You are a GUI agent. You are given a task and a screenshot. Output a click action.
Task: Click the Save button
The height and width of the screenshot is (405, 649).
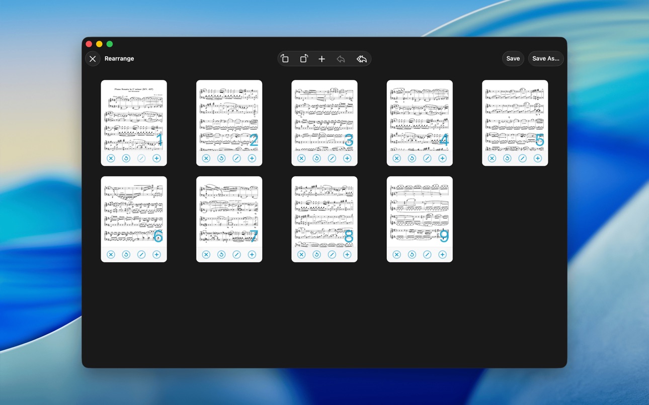point(513,59)
